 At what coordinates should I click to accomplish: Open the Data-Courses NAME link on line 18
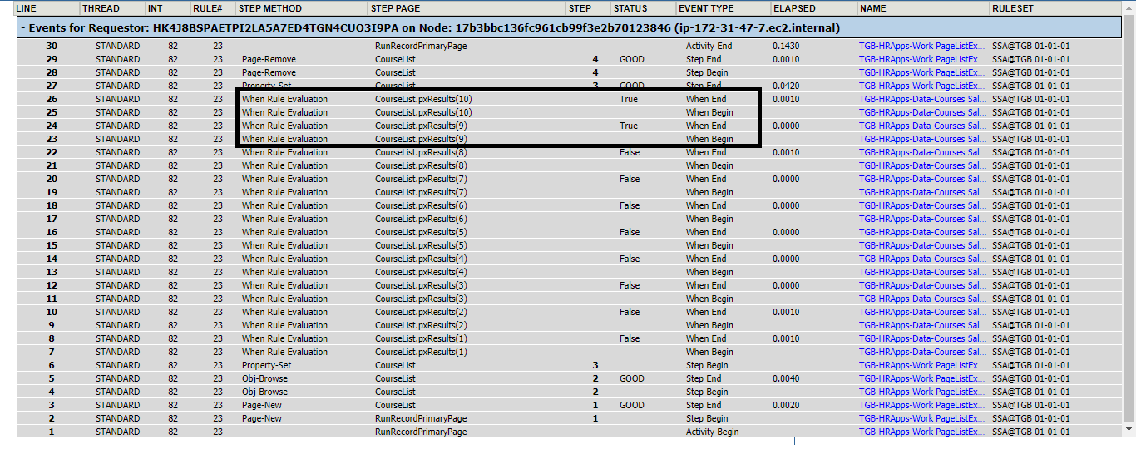(921, 205)
